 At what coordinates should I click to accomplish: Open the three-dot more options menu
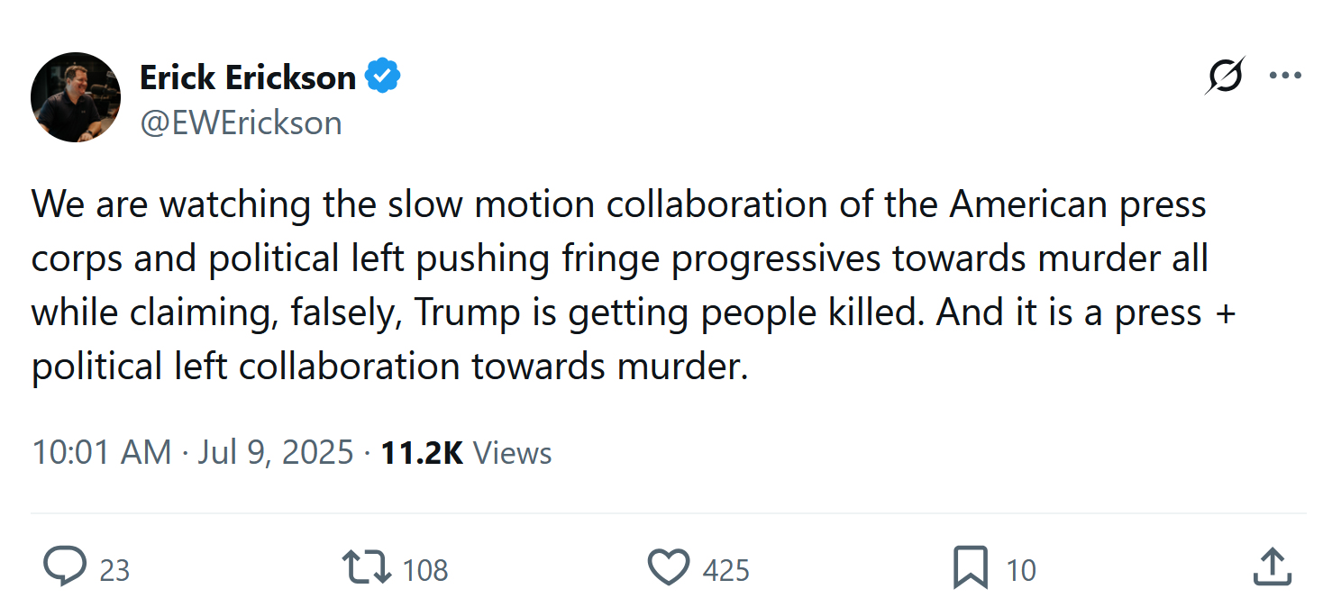click(x=1284, y=76)
